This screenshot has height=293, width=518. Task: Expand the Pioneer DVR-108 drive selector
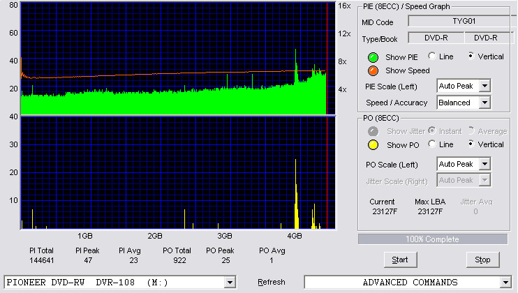click(230, 283)
